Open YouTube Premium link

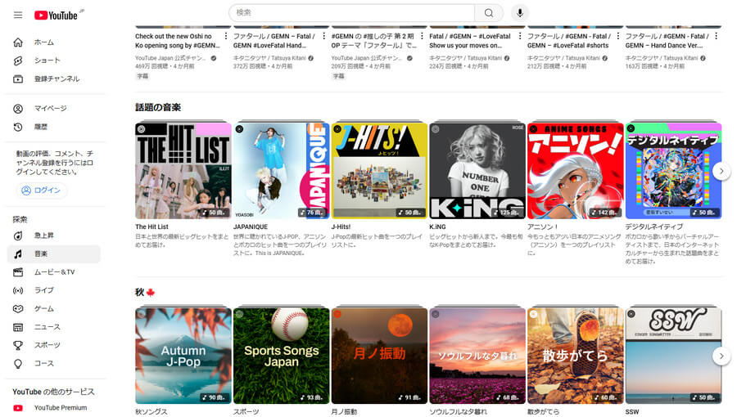tap(60, 408)
